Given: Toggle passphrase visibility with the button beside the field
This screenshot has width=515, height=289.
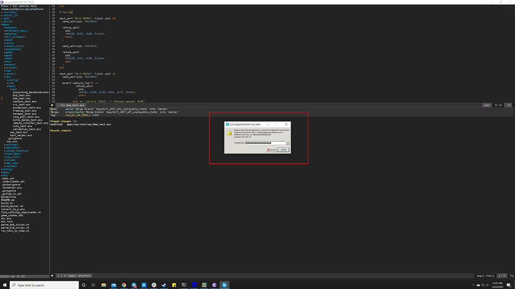Looking at the screenshot, I should [287, 143].
